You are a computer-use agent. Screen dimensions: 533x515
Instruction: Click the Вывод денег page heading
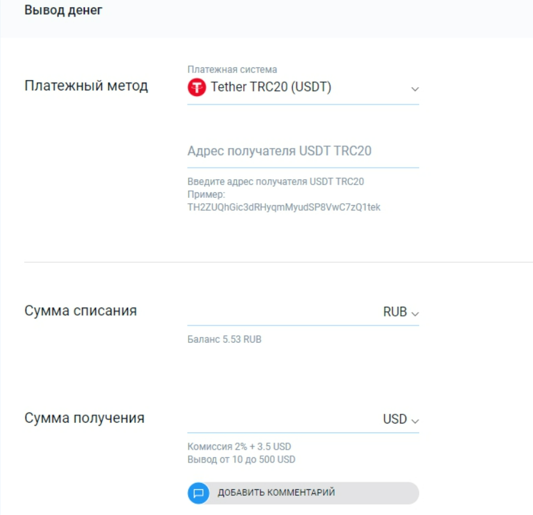coord(63,11)
